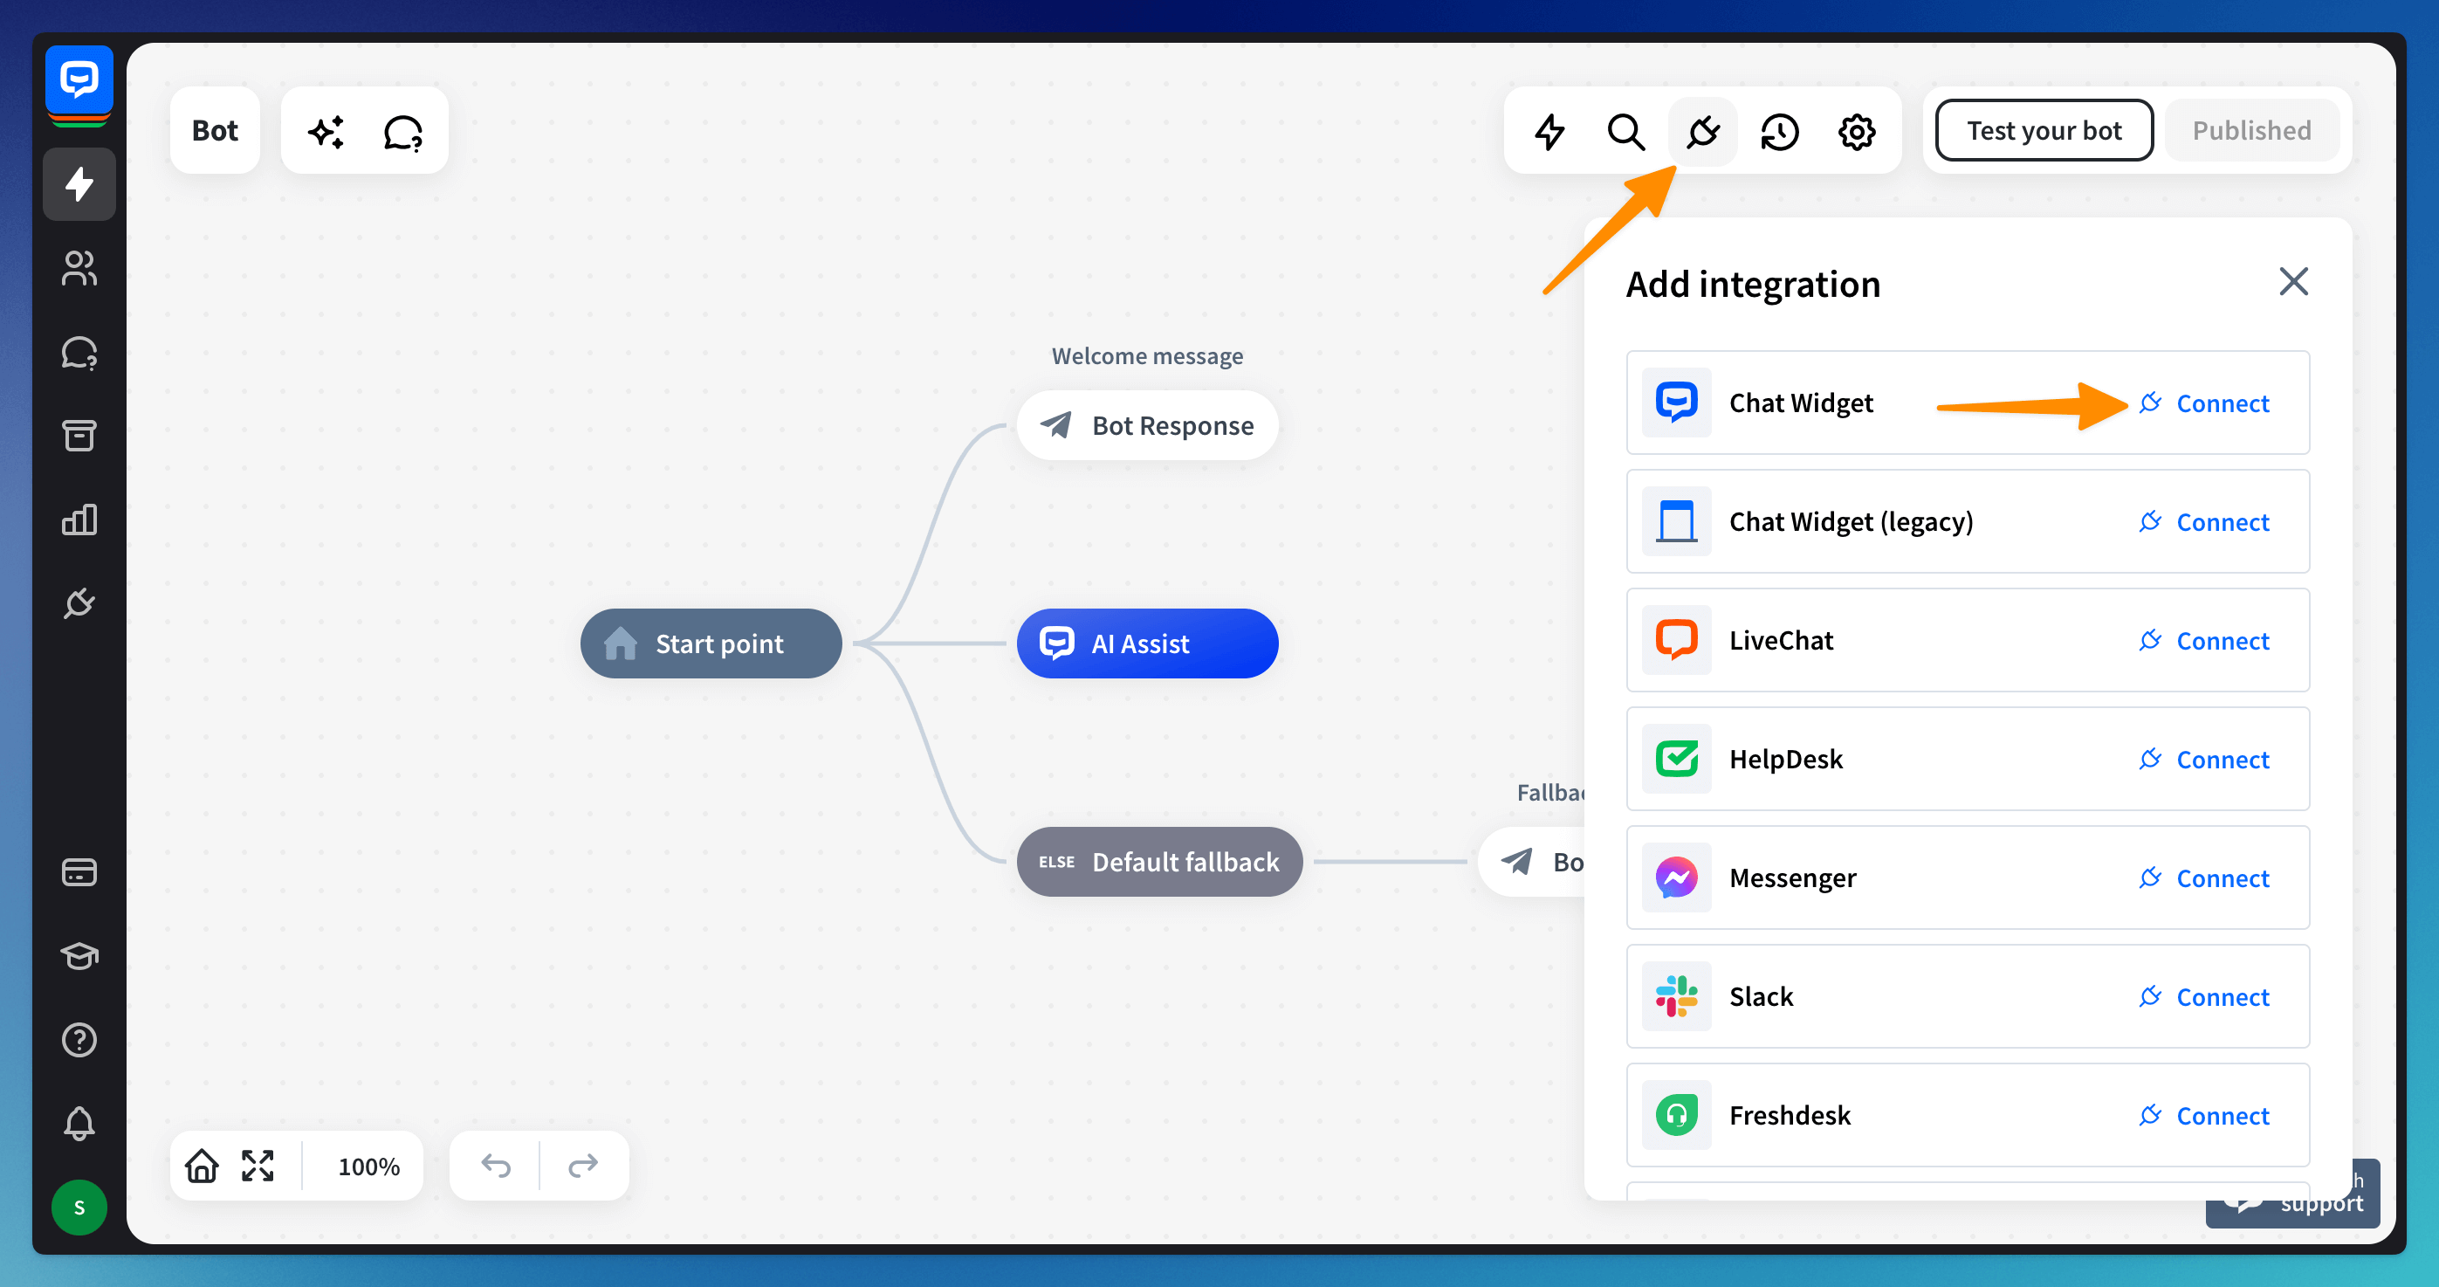Screen dimensions: 2439x1287
Task: Click the fit-to-screen expand arrows icon
Action: [258, 1165]
